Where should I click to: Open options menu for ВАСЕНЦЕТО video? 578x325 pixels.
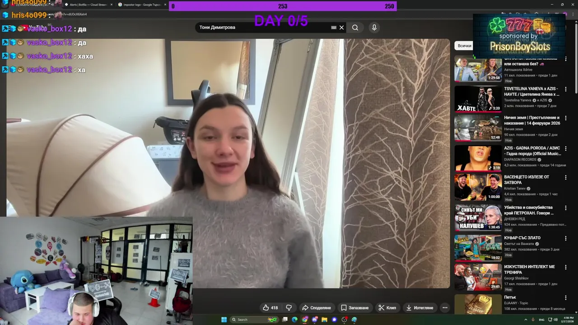tap(565, 178)
